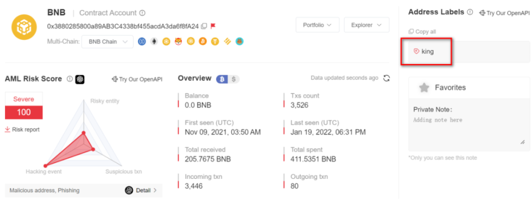The height and width of the screenshot is (203, 532).
Task: Select the orange Bitcoin token icon
Action: (x=203, y=42)
